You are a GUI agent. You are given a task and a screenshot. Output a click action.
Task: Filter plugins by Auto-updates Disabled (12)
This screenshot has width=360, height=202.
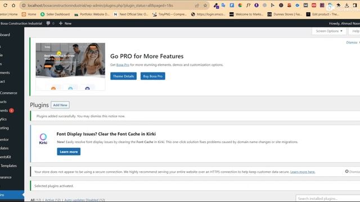tap(84, 200)
